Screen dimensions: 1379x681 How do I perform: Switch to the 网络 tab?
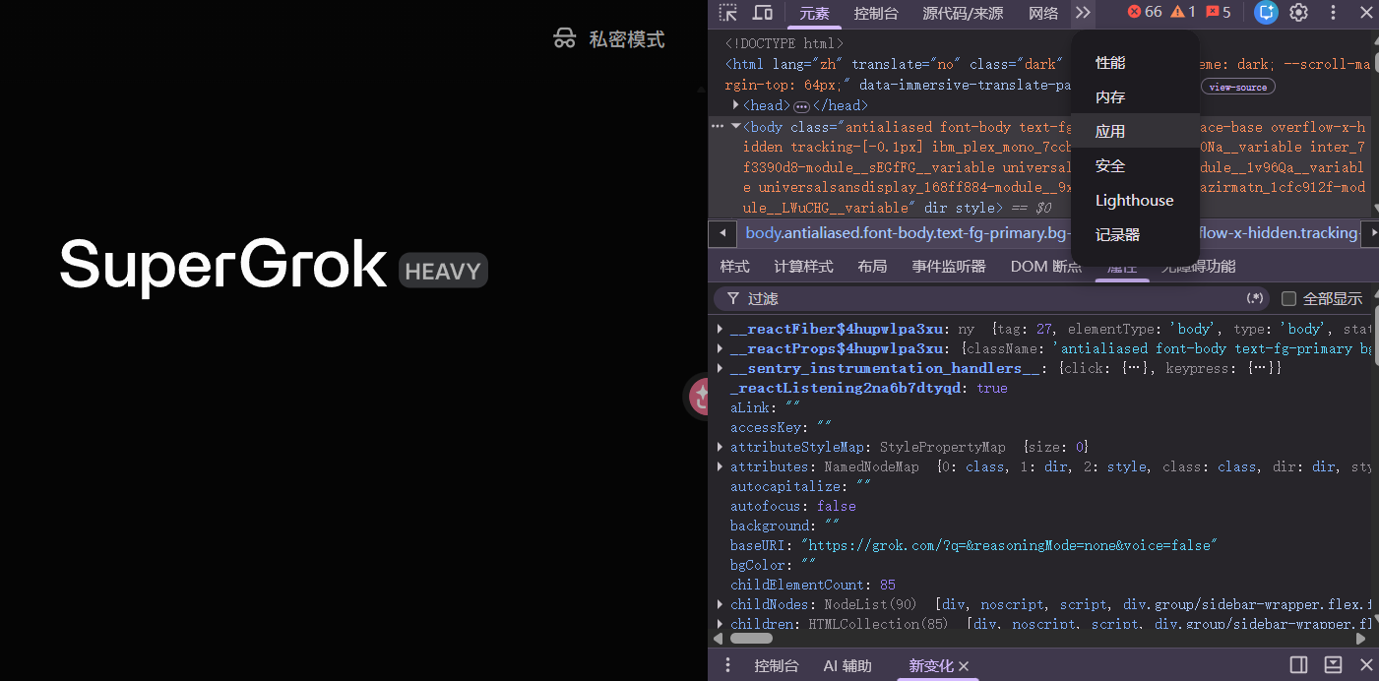pyautogui.click(x=1043, y=13)
